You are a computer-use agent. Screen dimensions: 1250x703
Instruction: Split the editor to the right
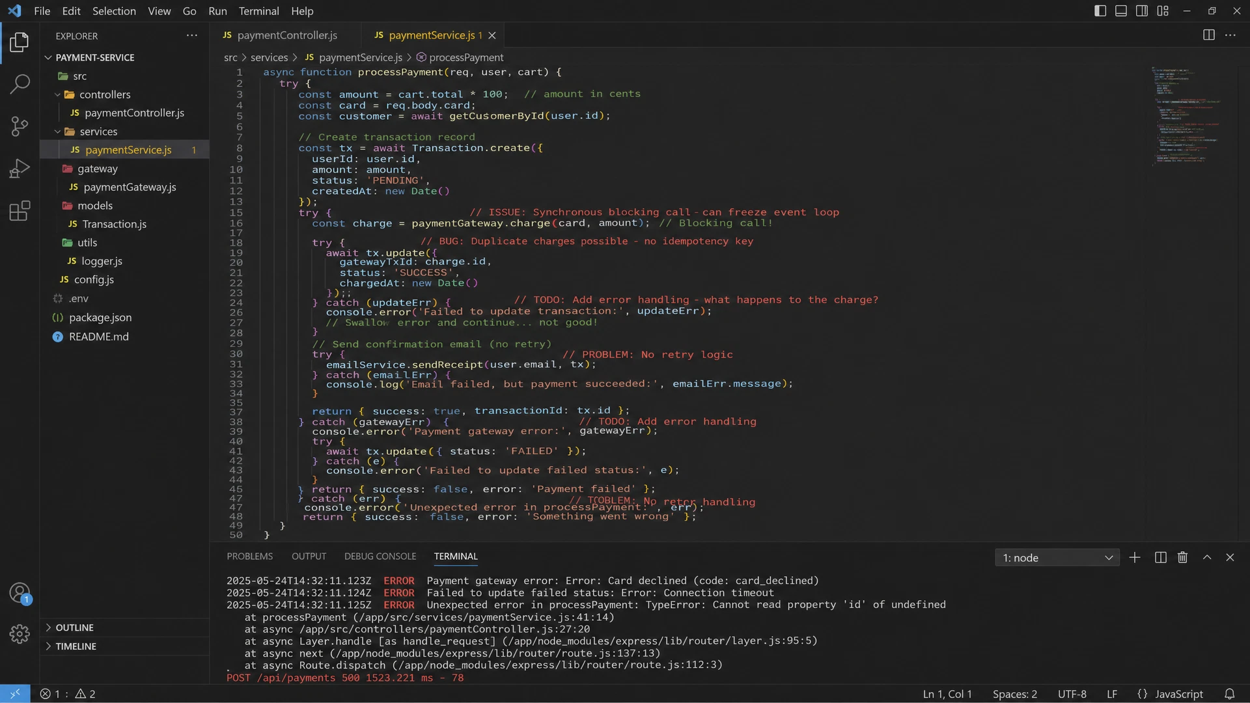point(1209,35)
